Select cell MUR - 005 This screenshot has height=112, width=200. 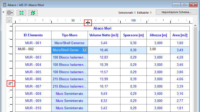point(33,72)
